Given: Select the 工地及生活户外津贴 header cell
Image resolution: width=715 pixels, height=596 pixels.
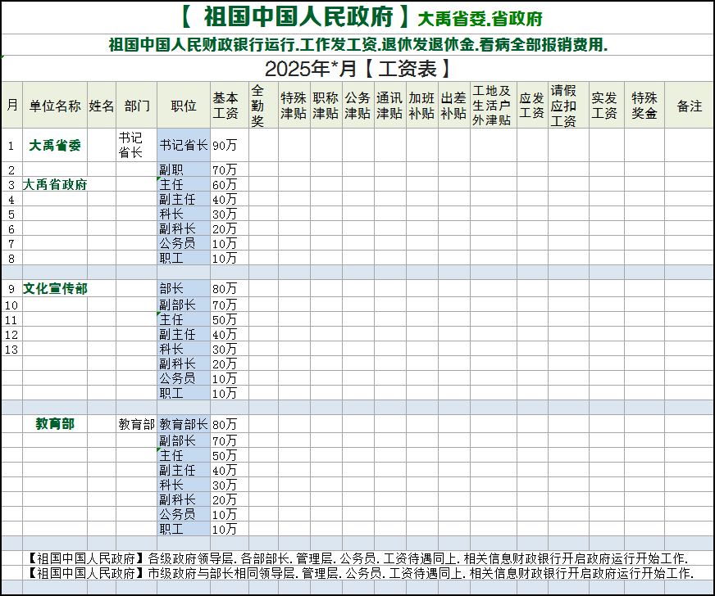Looking at the screenshot, I should [x=492, y=106].
